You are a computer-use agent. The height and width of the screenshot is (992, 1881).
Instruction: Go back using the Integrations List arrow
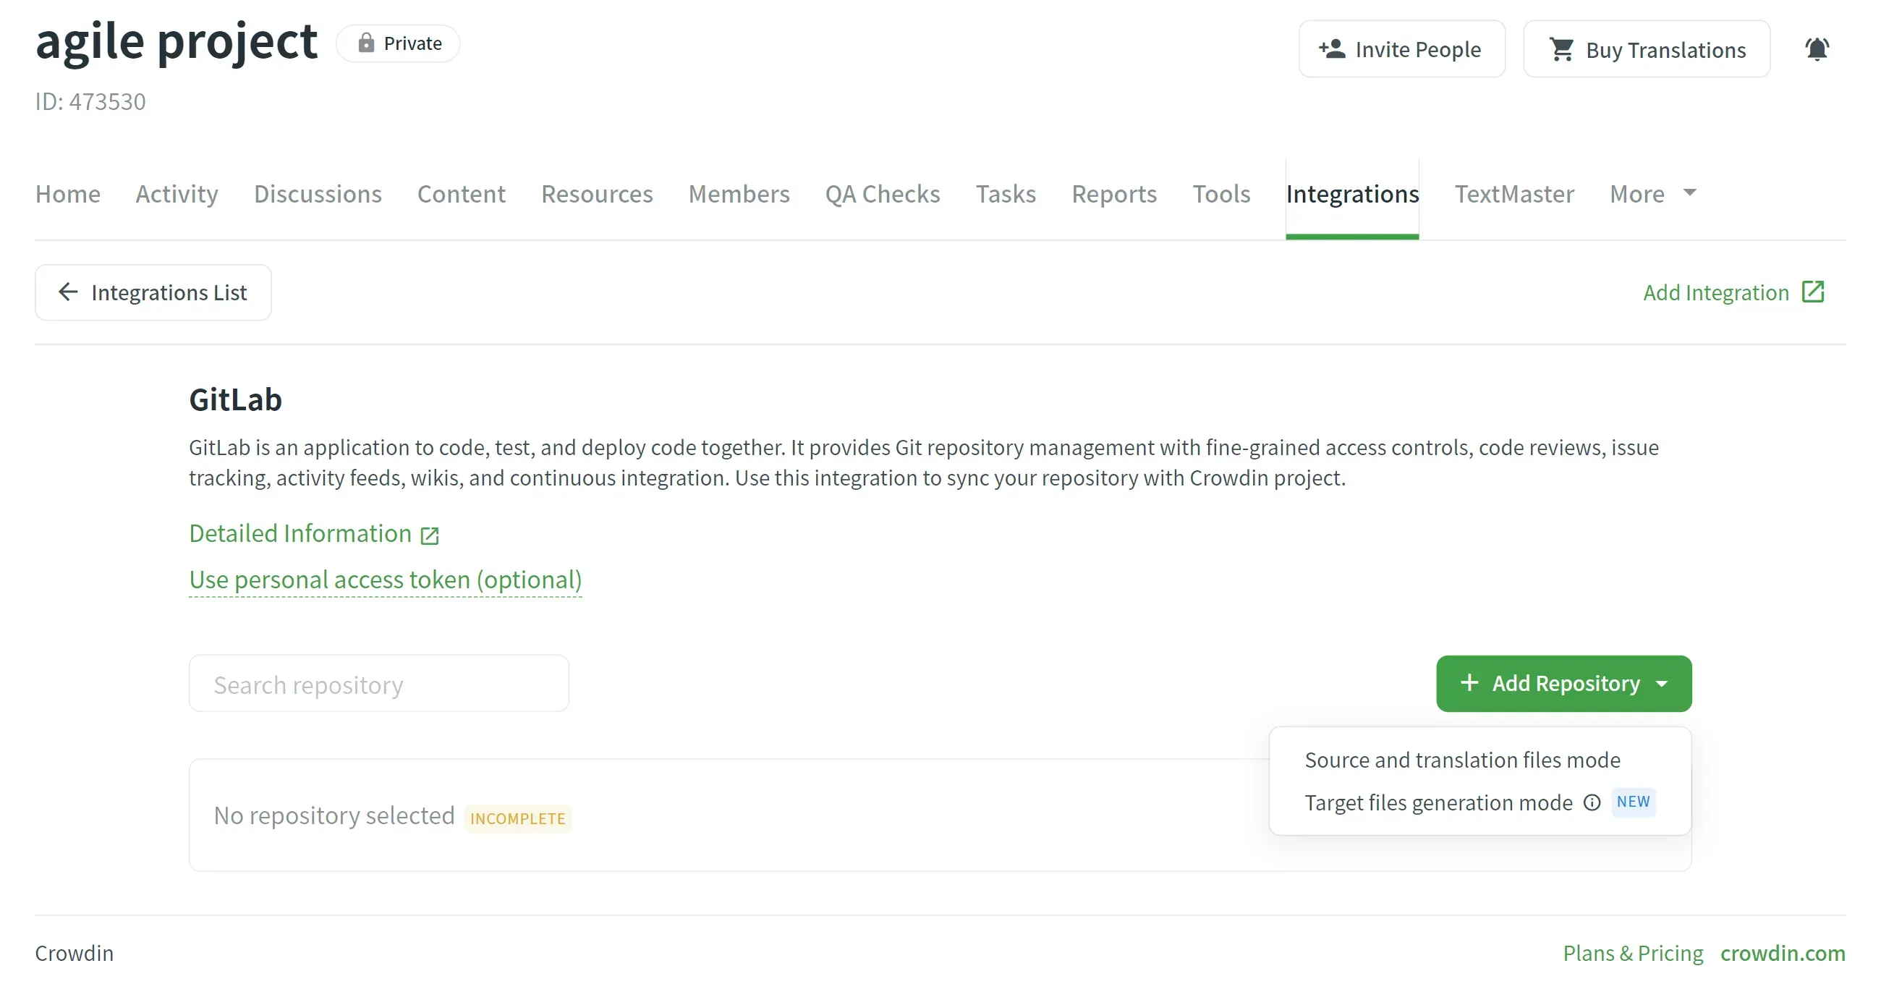[x=68, y=292]
